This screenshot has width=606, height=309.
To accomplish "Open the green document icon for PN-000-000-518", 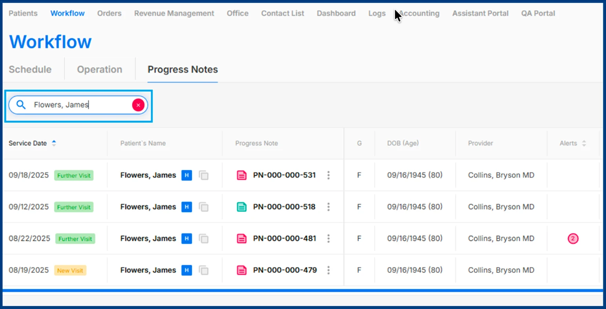I will (x=242, y=207).
